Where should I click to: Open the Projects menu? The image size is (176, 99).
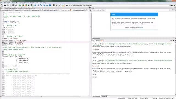pos(32,3)
